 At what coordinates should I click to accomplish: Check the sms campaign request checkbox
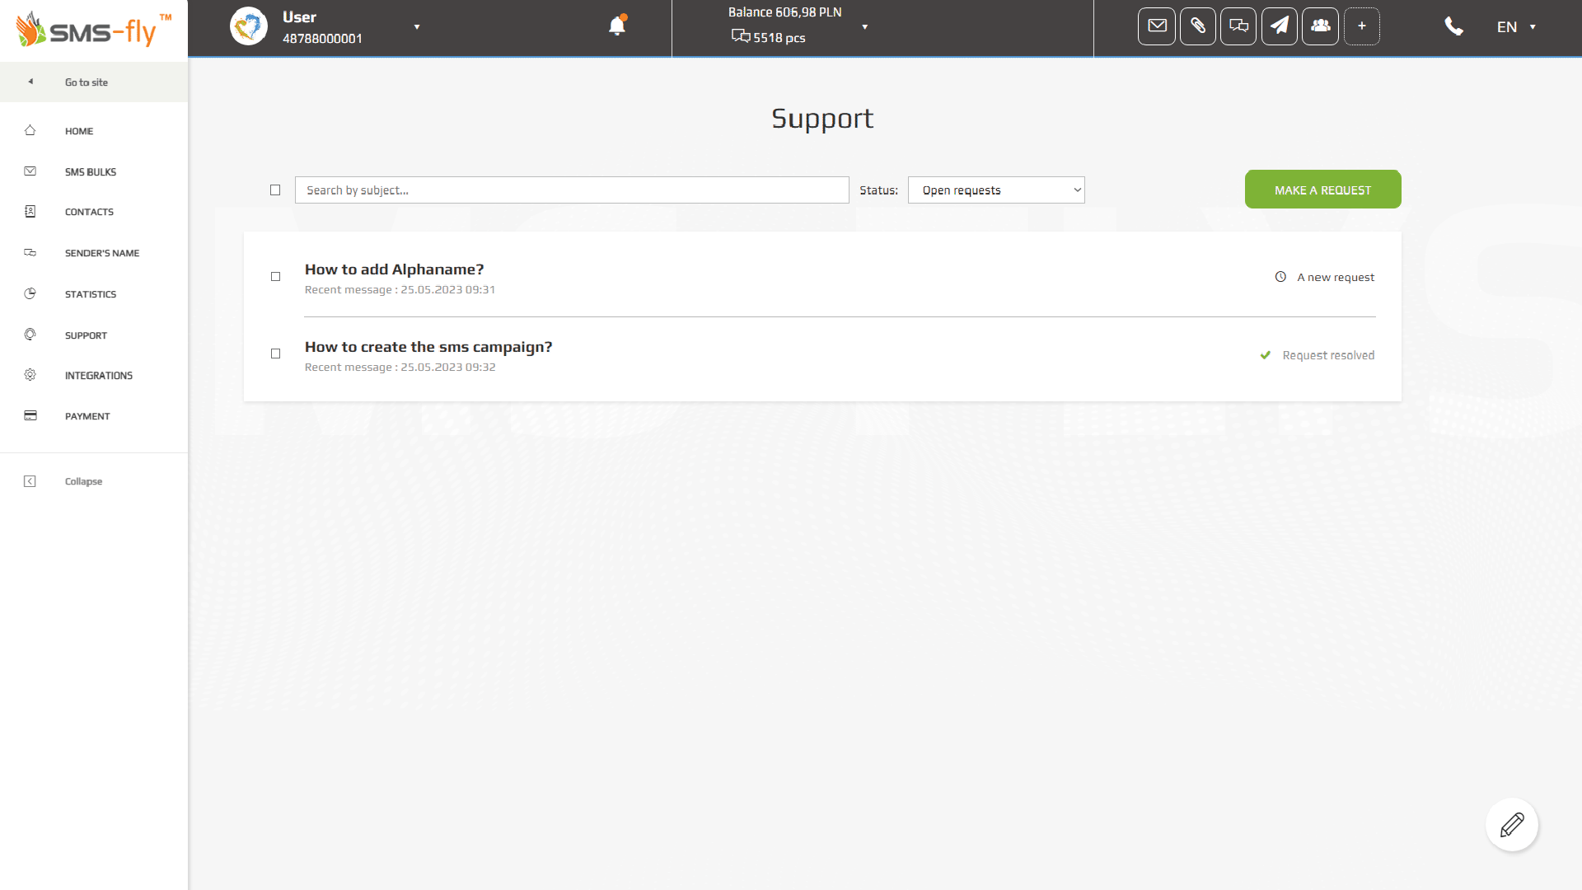(276, 354)
